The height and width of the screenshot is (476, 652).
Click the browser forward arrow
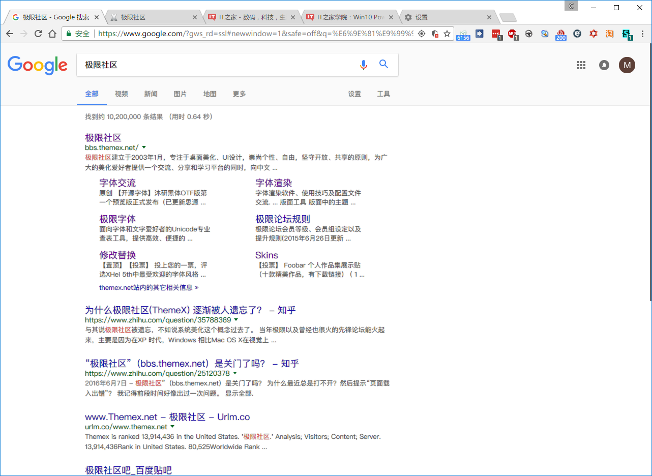[x=24, y=34]
